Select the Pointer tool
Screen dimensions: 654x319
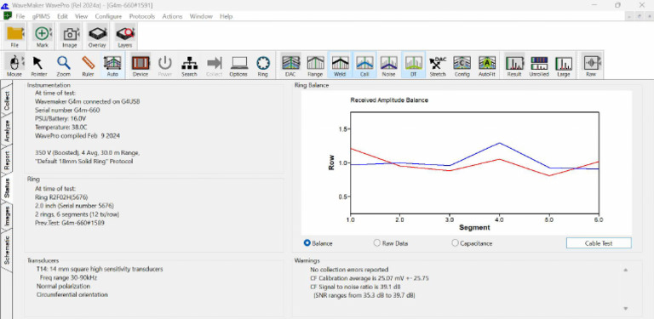[39, 66]
